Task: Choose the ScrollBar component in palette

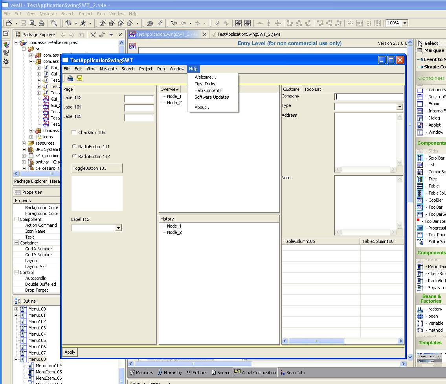Action: (431, 158)
